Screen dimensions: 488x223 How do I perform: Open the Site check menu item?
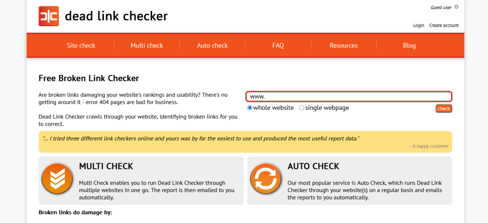click(x=81, y=46)
